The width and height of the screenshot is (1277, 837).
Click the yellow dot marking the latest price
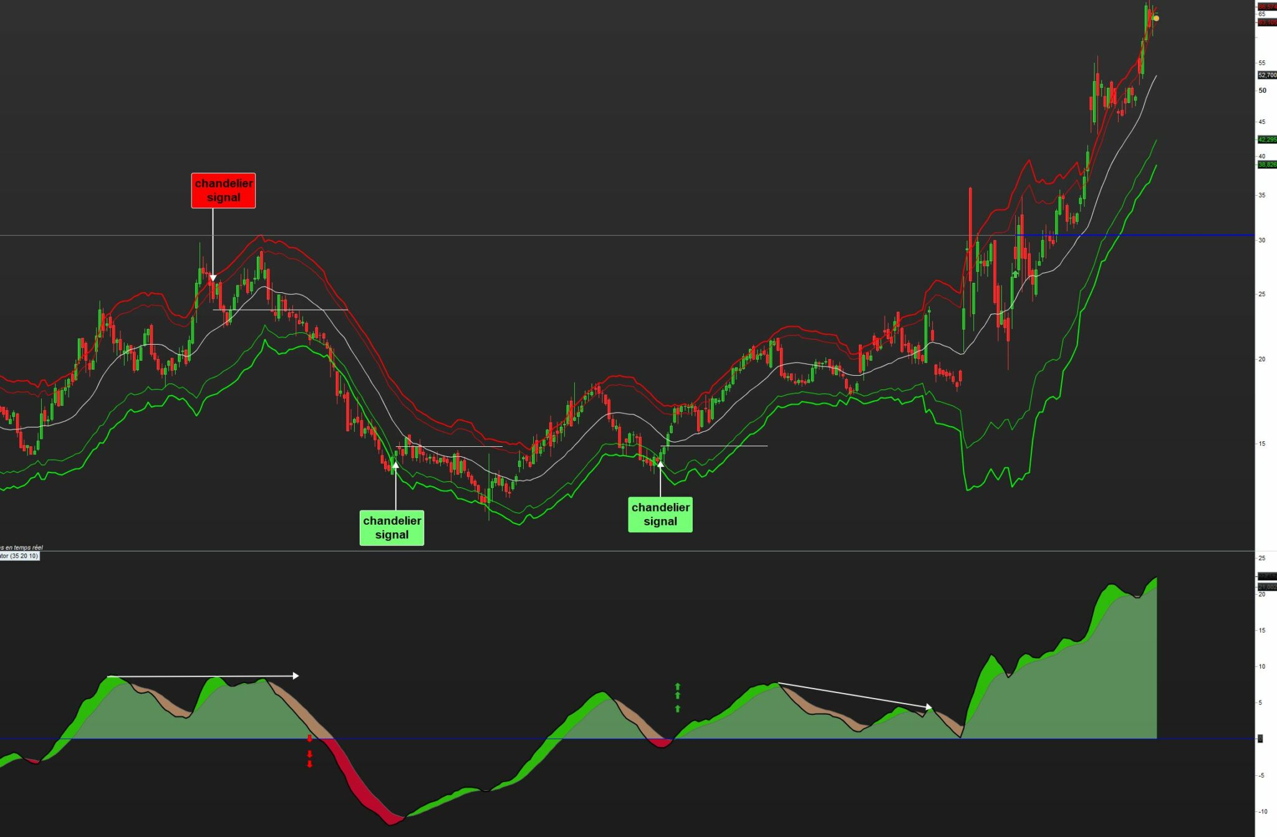pyautogui.click(x=1156, y=19)
